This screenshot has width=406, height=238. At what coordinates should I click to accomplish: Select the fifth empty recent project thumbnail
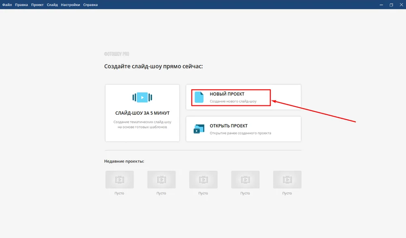point(287,179)
